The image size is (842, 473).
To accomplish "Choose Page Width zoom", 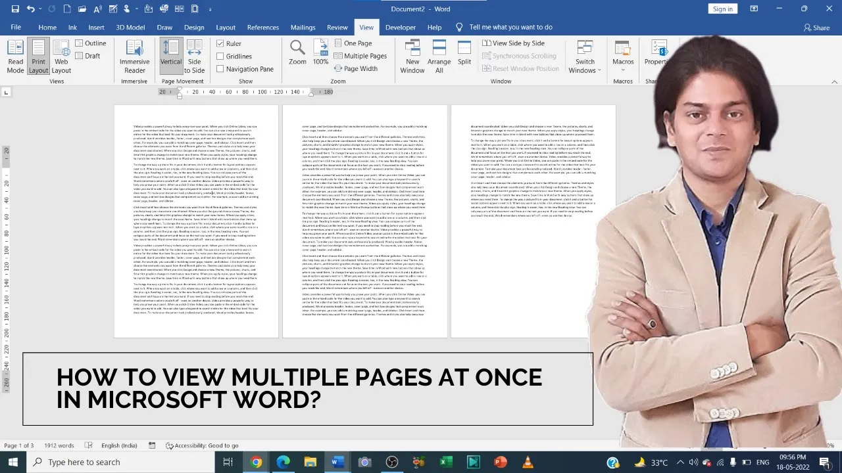I will (355, 68).
